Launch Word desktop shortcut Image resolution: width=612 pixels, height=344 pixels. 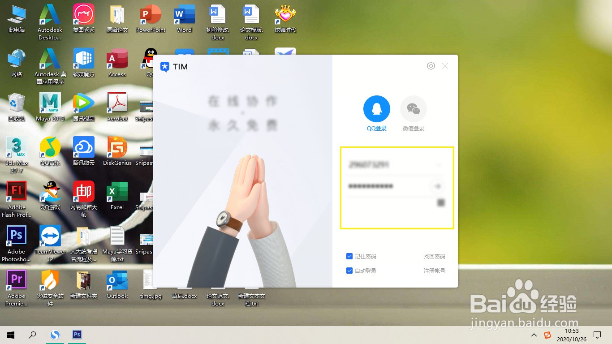tap(184, 19)
